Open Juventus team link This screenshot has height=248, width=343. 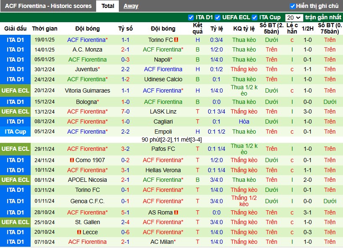(x=87, y=69)
